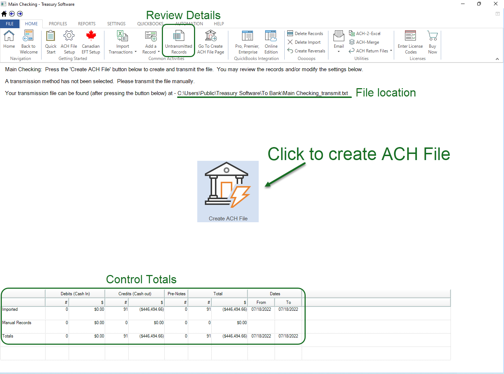
Task: Click Imported credits amount ($446,494.66)
Action: tap(152, 309)
